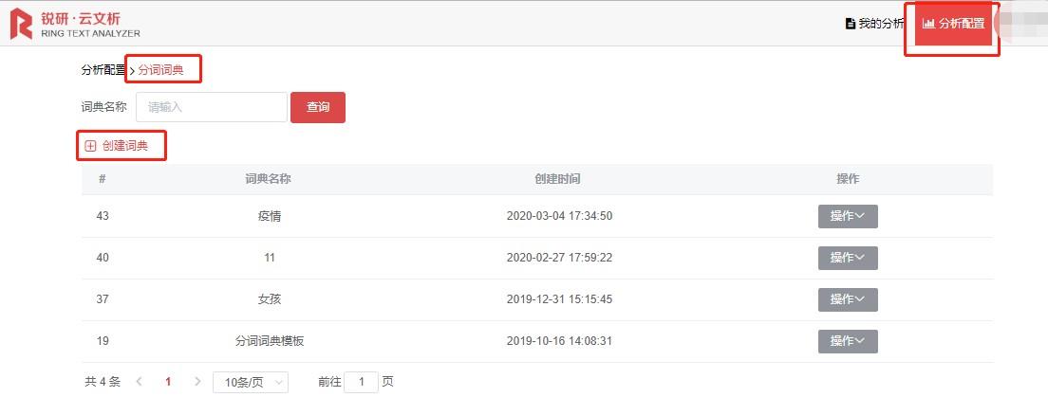Click the row ID 37

tap(103, 299)
